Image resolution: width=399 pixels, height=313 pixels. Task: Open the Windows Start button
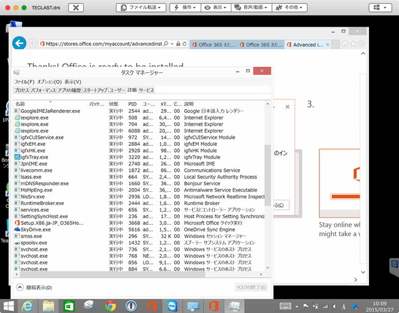pos(9,306)
